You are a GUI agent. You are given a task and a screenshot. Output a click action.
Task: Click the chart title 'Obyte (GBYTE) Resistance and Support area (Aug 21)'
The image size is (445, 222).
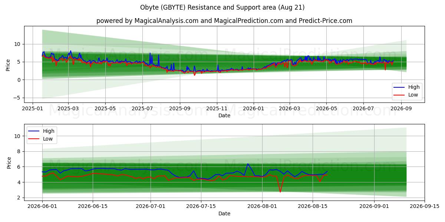(x=222, y=7)
